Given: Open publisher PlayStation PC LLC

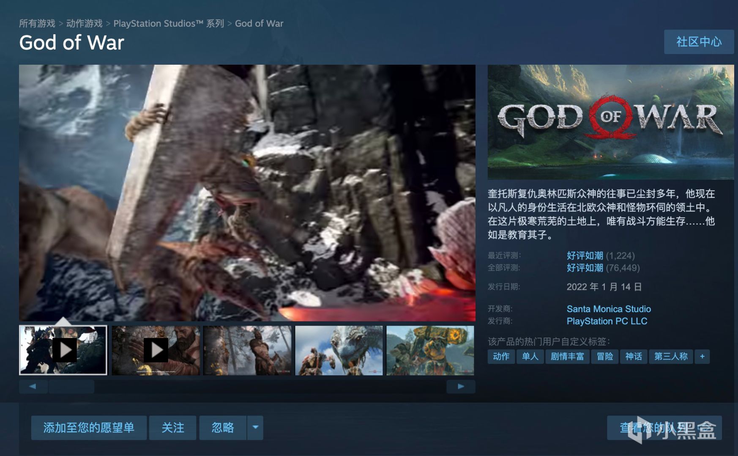Looking at the screenshot, I should click(x=607, y=321).
